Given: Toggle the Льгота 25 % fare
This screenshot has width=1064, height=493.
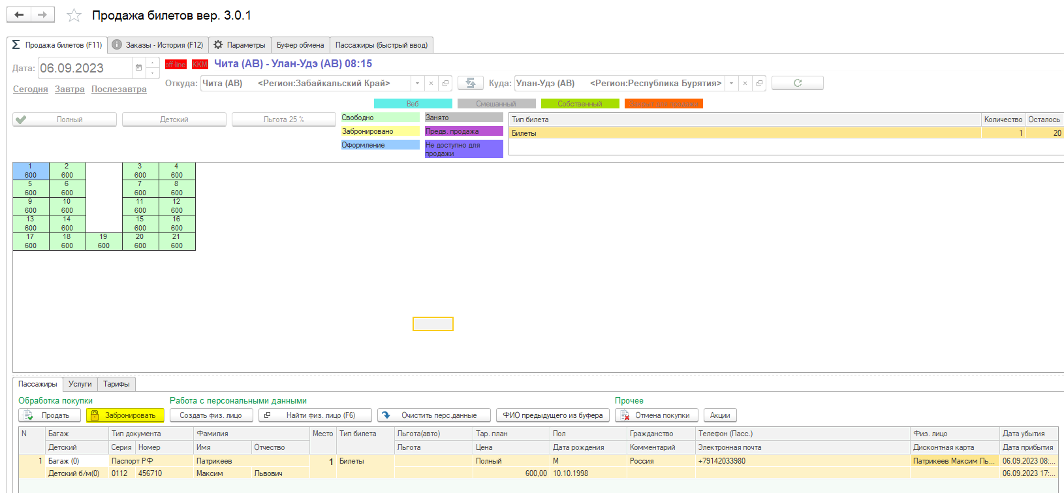Looking at the screenshot, I should pyautogui.click(x=284, y=119).
